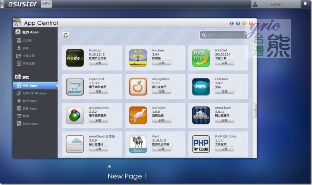
Task: Click the search magnifier in the top bar
Action: pyautogui.click(x=306, y=4)
